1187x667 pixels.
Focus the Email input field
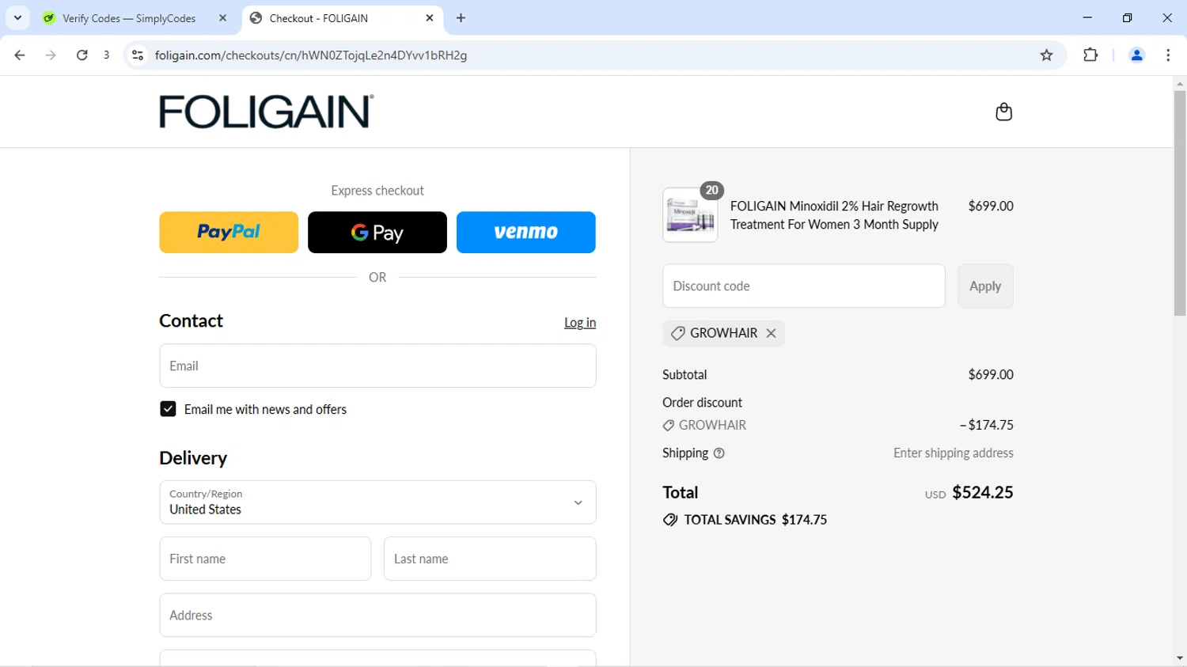pos(377,366)
